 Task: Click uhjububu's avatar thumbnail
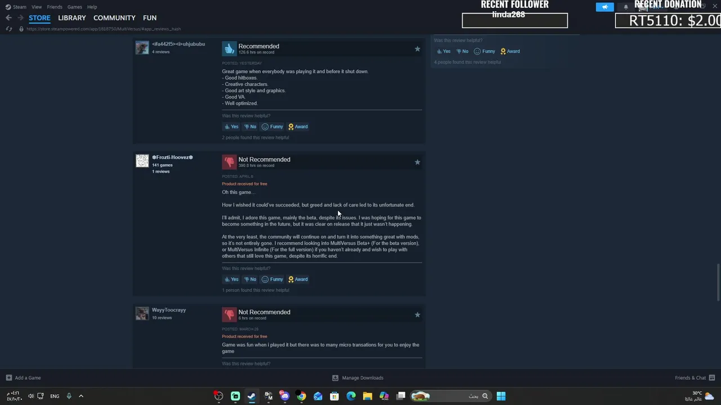[142, 48]
